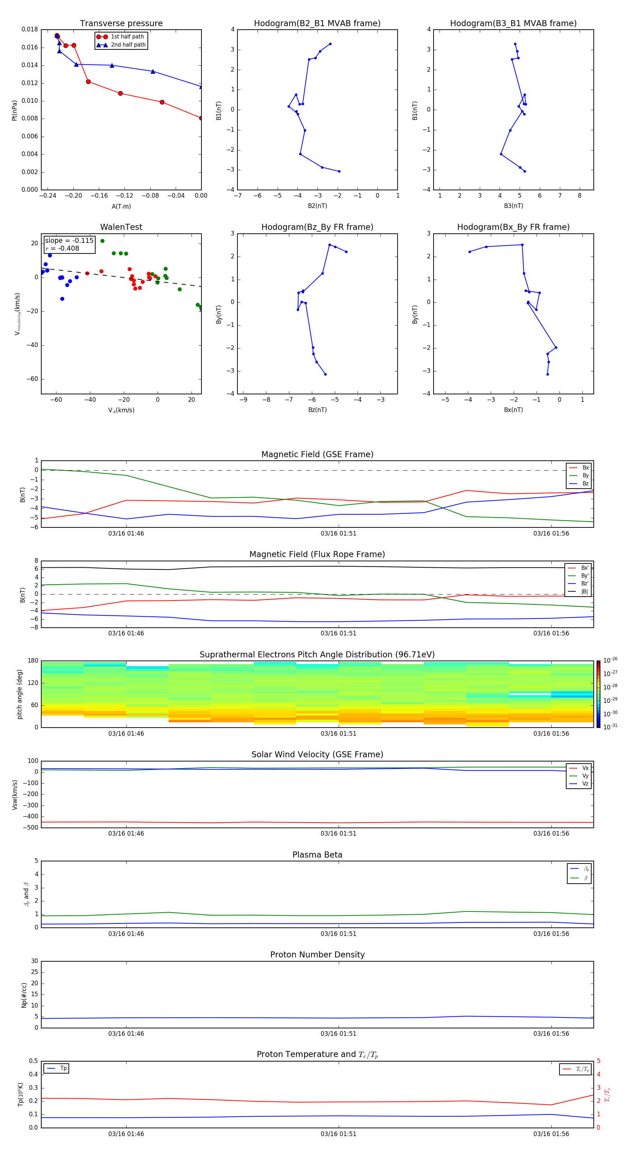This screenshot has width=635, height=1165.
Task: Click the red right-side 'Te/Tp' axis label
Action: 607,1094
